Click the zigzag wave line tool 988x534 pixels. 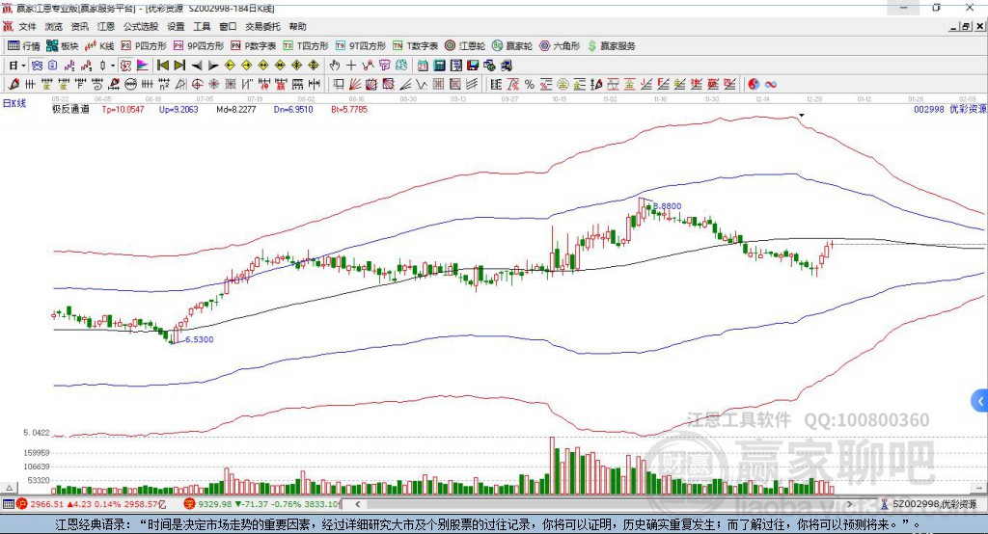(421, 85)
